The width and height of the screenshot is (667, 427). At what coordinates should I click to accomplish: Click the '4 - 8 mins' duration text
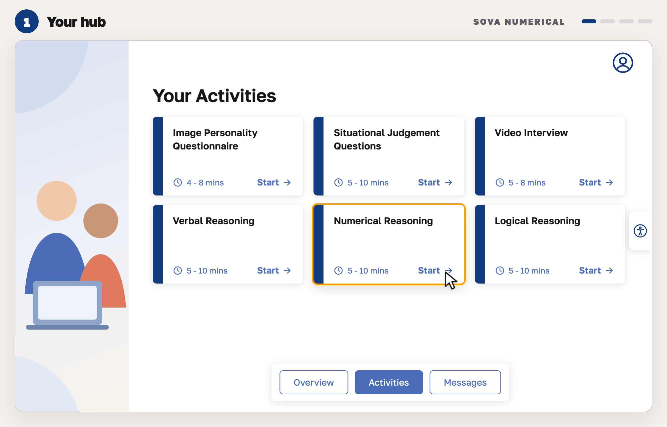(x=205, y=182)
